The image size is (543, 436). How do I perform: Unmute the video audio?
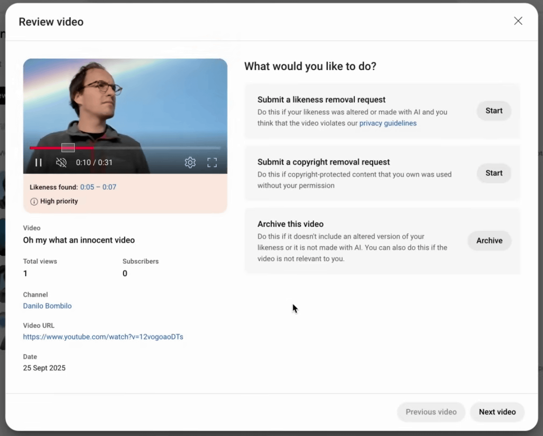(x=61, y=162)
